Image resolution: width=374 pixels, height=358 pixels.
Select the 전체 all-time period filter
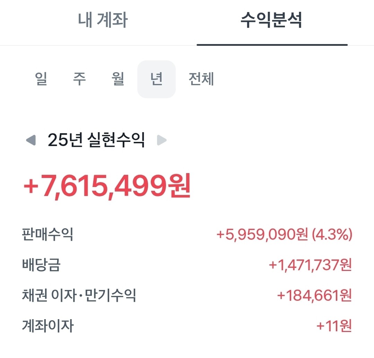(x=201, y=79)
